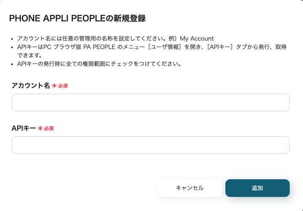Click the bullet dot before the first instruction
This screenshot has height=211, width=303.
(13, 39)
